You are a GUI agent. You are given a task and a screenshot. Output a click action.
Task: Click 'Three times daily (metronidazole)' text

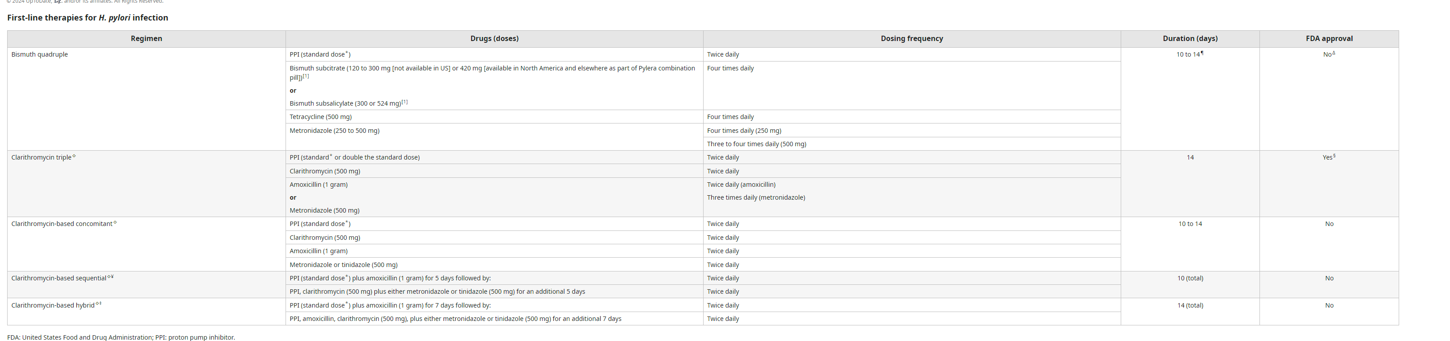click(755, 197)
